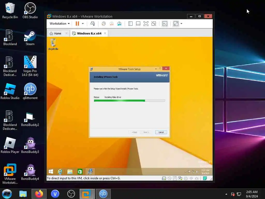Select qBittorrent in the host taskbar
Image resolution: width=265 pixels, height=199 pixels.
click(x=103, y=194)
